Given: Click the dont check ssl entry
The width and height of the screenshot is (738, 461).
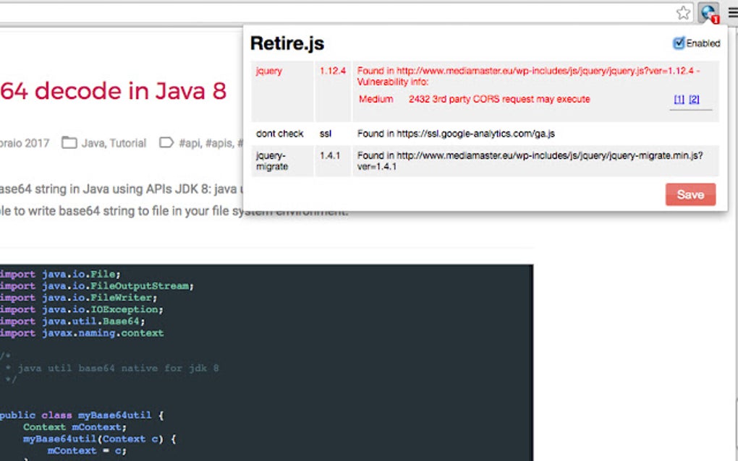Looking at the screenshot, I should pyautogui.click(x=279, y=134).
